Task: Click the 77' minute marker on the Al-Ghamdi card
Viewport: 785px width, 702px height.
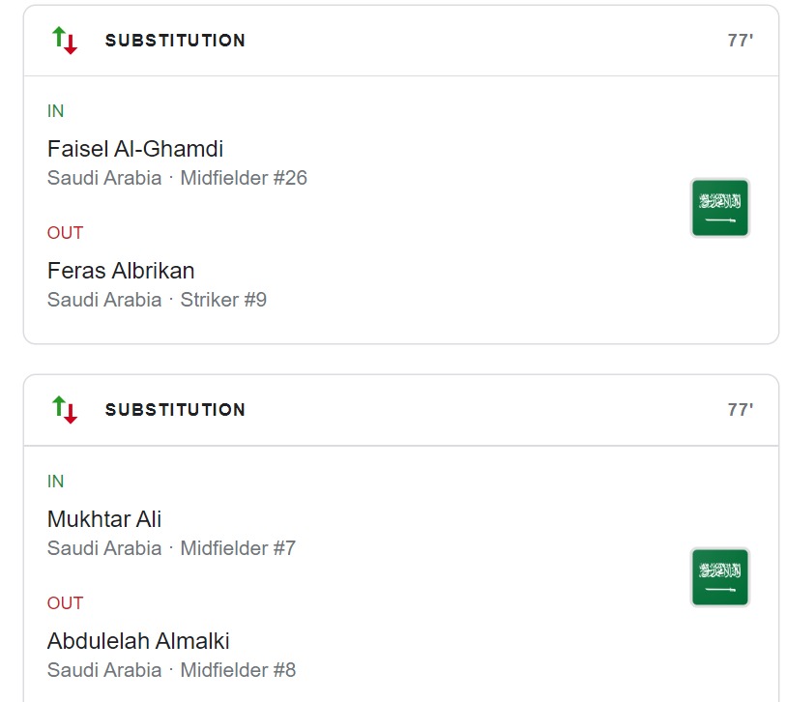Action: click(x=740, y=41)
